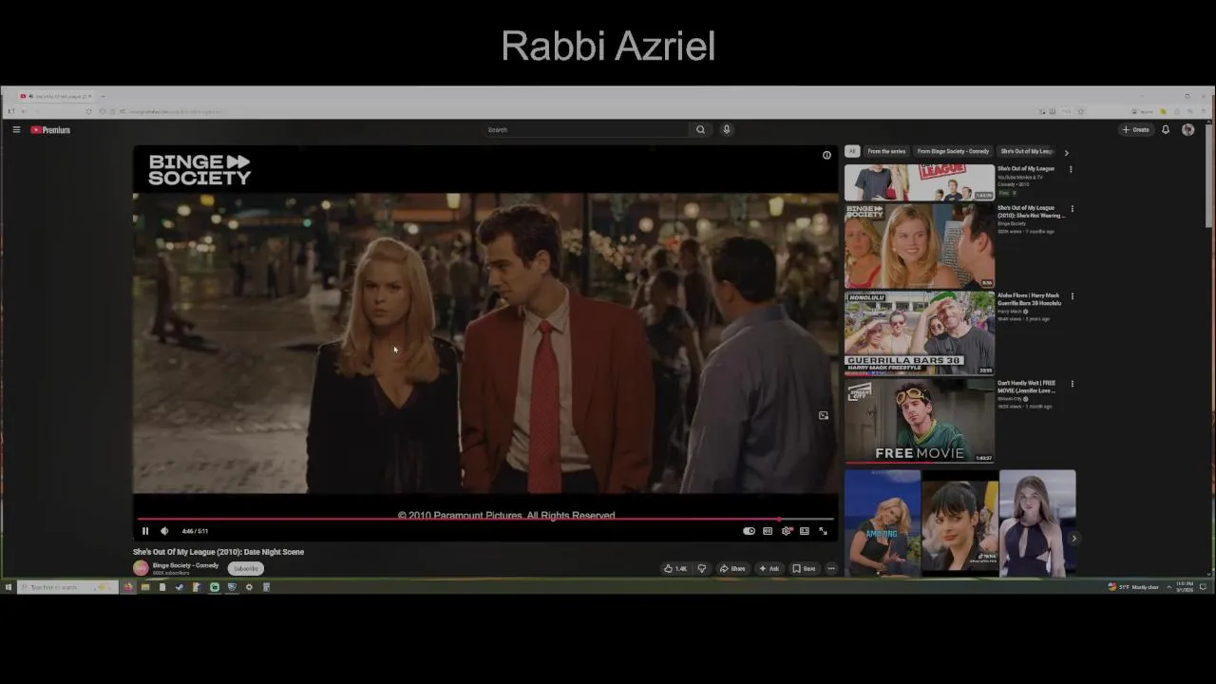Viewport: 1216px width, 684px height.
Task: Open the Aloha Flows video title
Action: click(x=1029, y=299)
